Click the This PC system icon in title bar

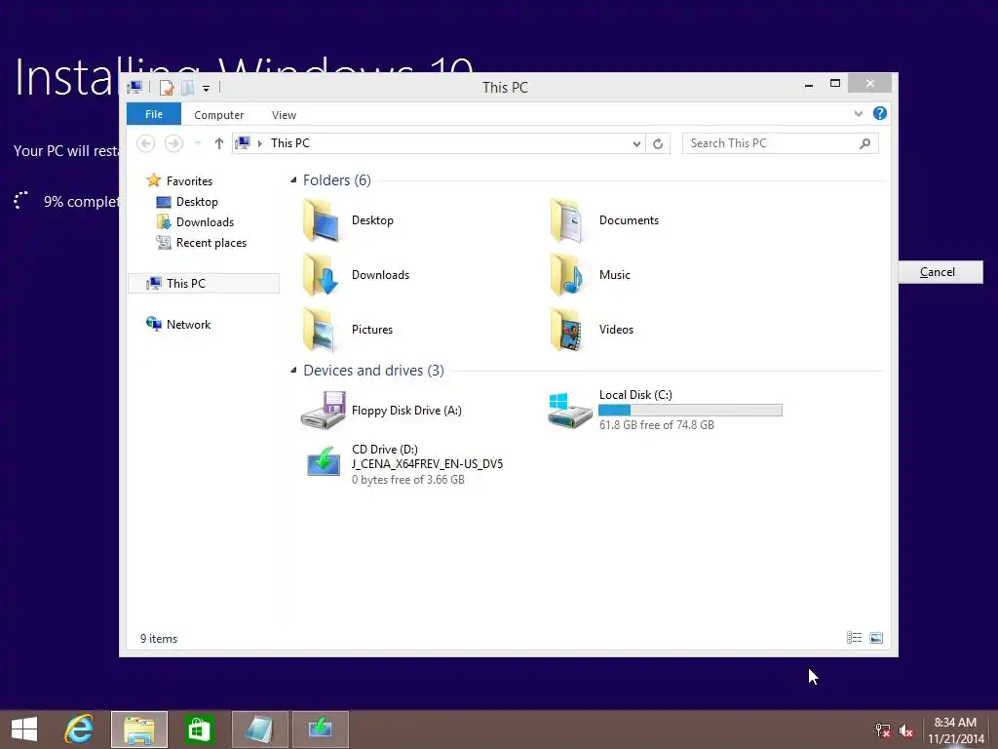(134, 87)
